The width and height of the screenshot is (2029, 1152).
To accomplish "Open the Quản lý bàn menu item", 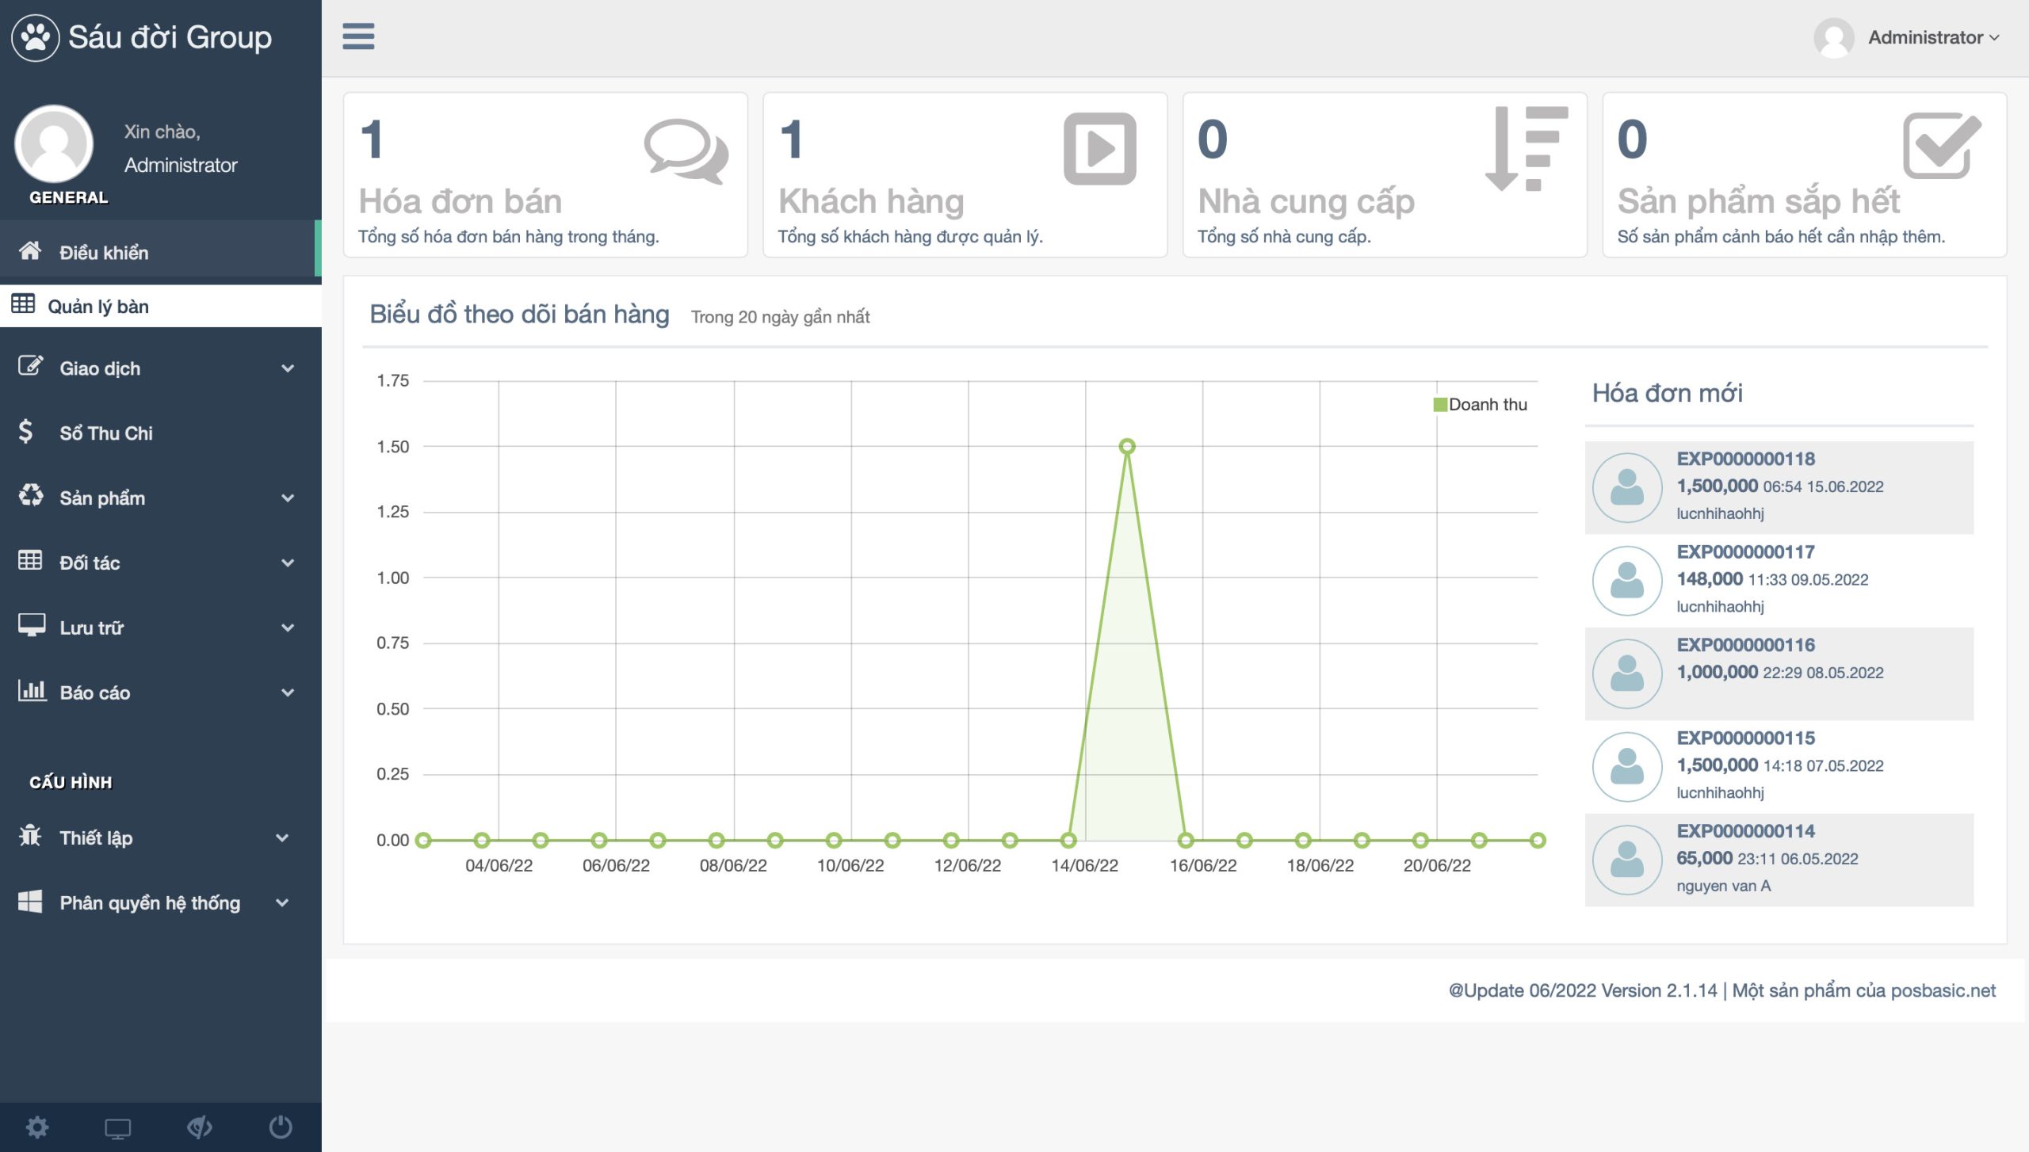I will click(98, 307).
